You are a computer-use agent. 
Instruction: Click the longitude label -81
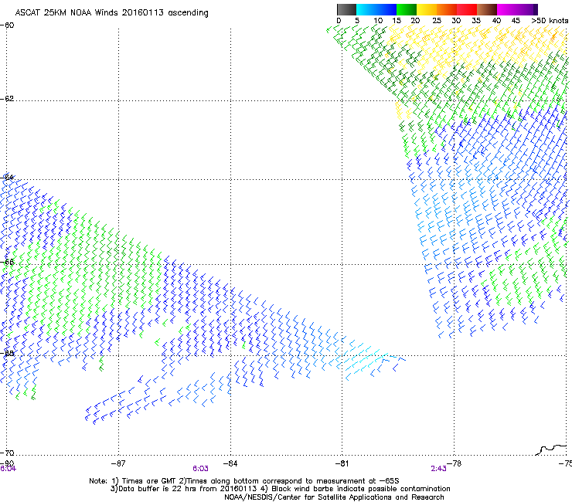point(342,463)
